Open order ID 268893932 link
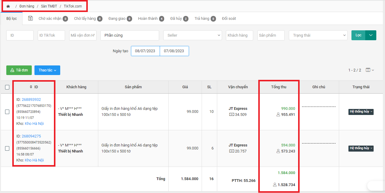This screenshot has height=193, width=385. point(31,100)
